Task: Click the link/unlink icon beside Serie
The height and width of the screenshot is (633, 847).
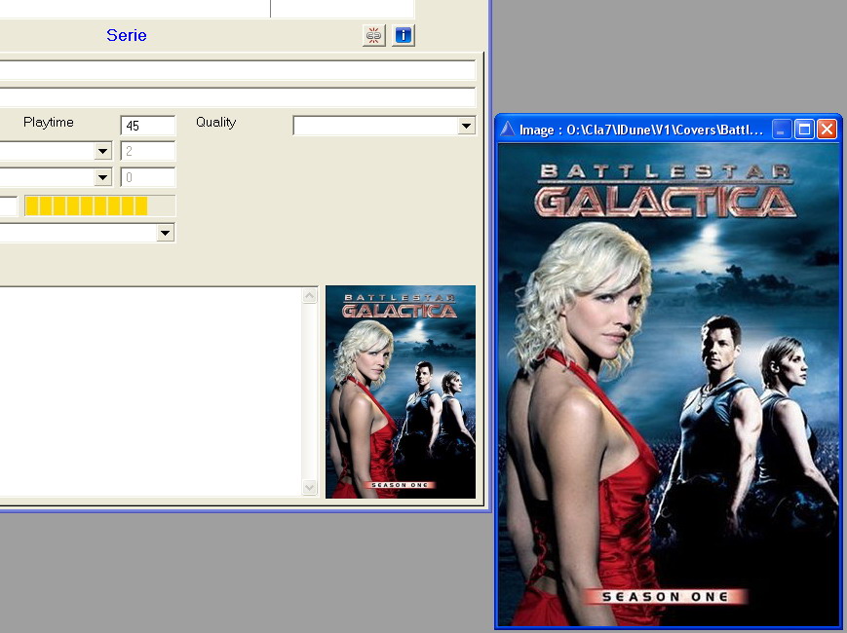Action: point(374,36)
